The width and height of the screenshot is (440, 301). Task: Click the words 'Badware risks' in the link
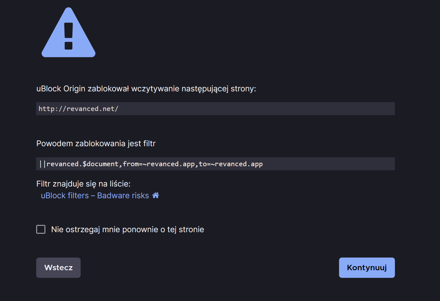tap(123, 195)
